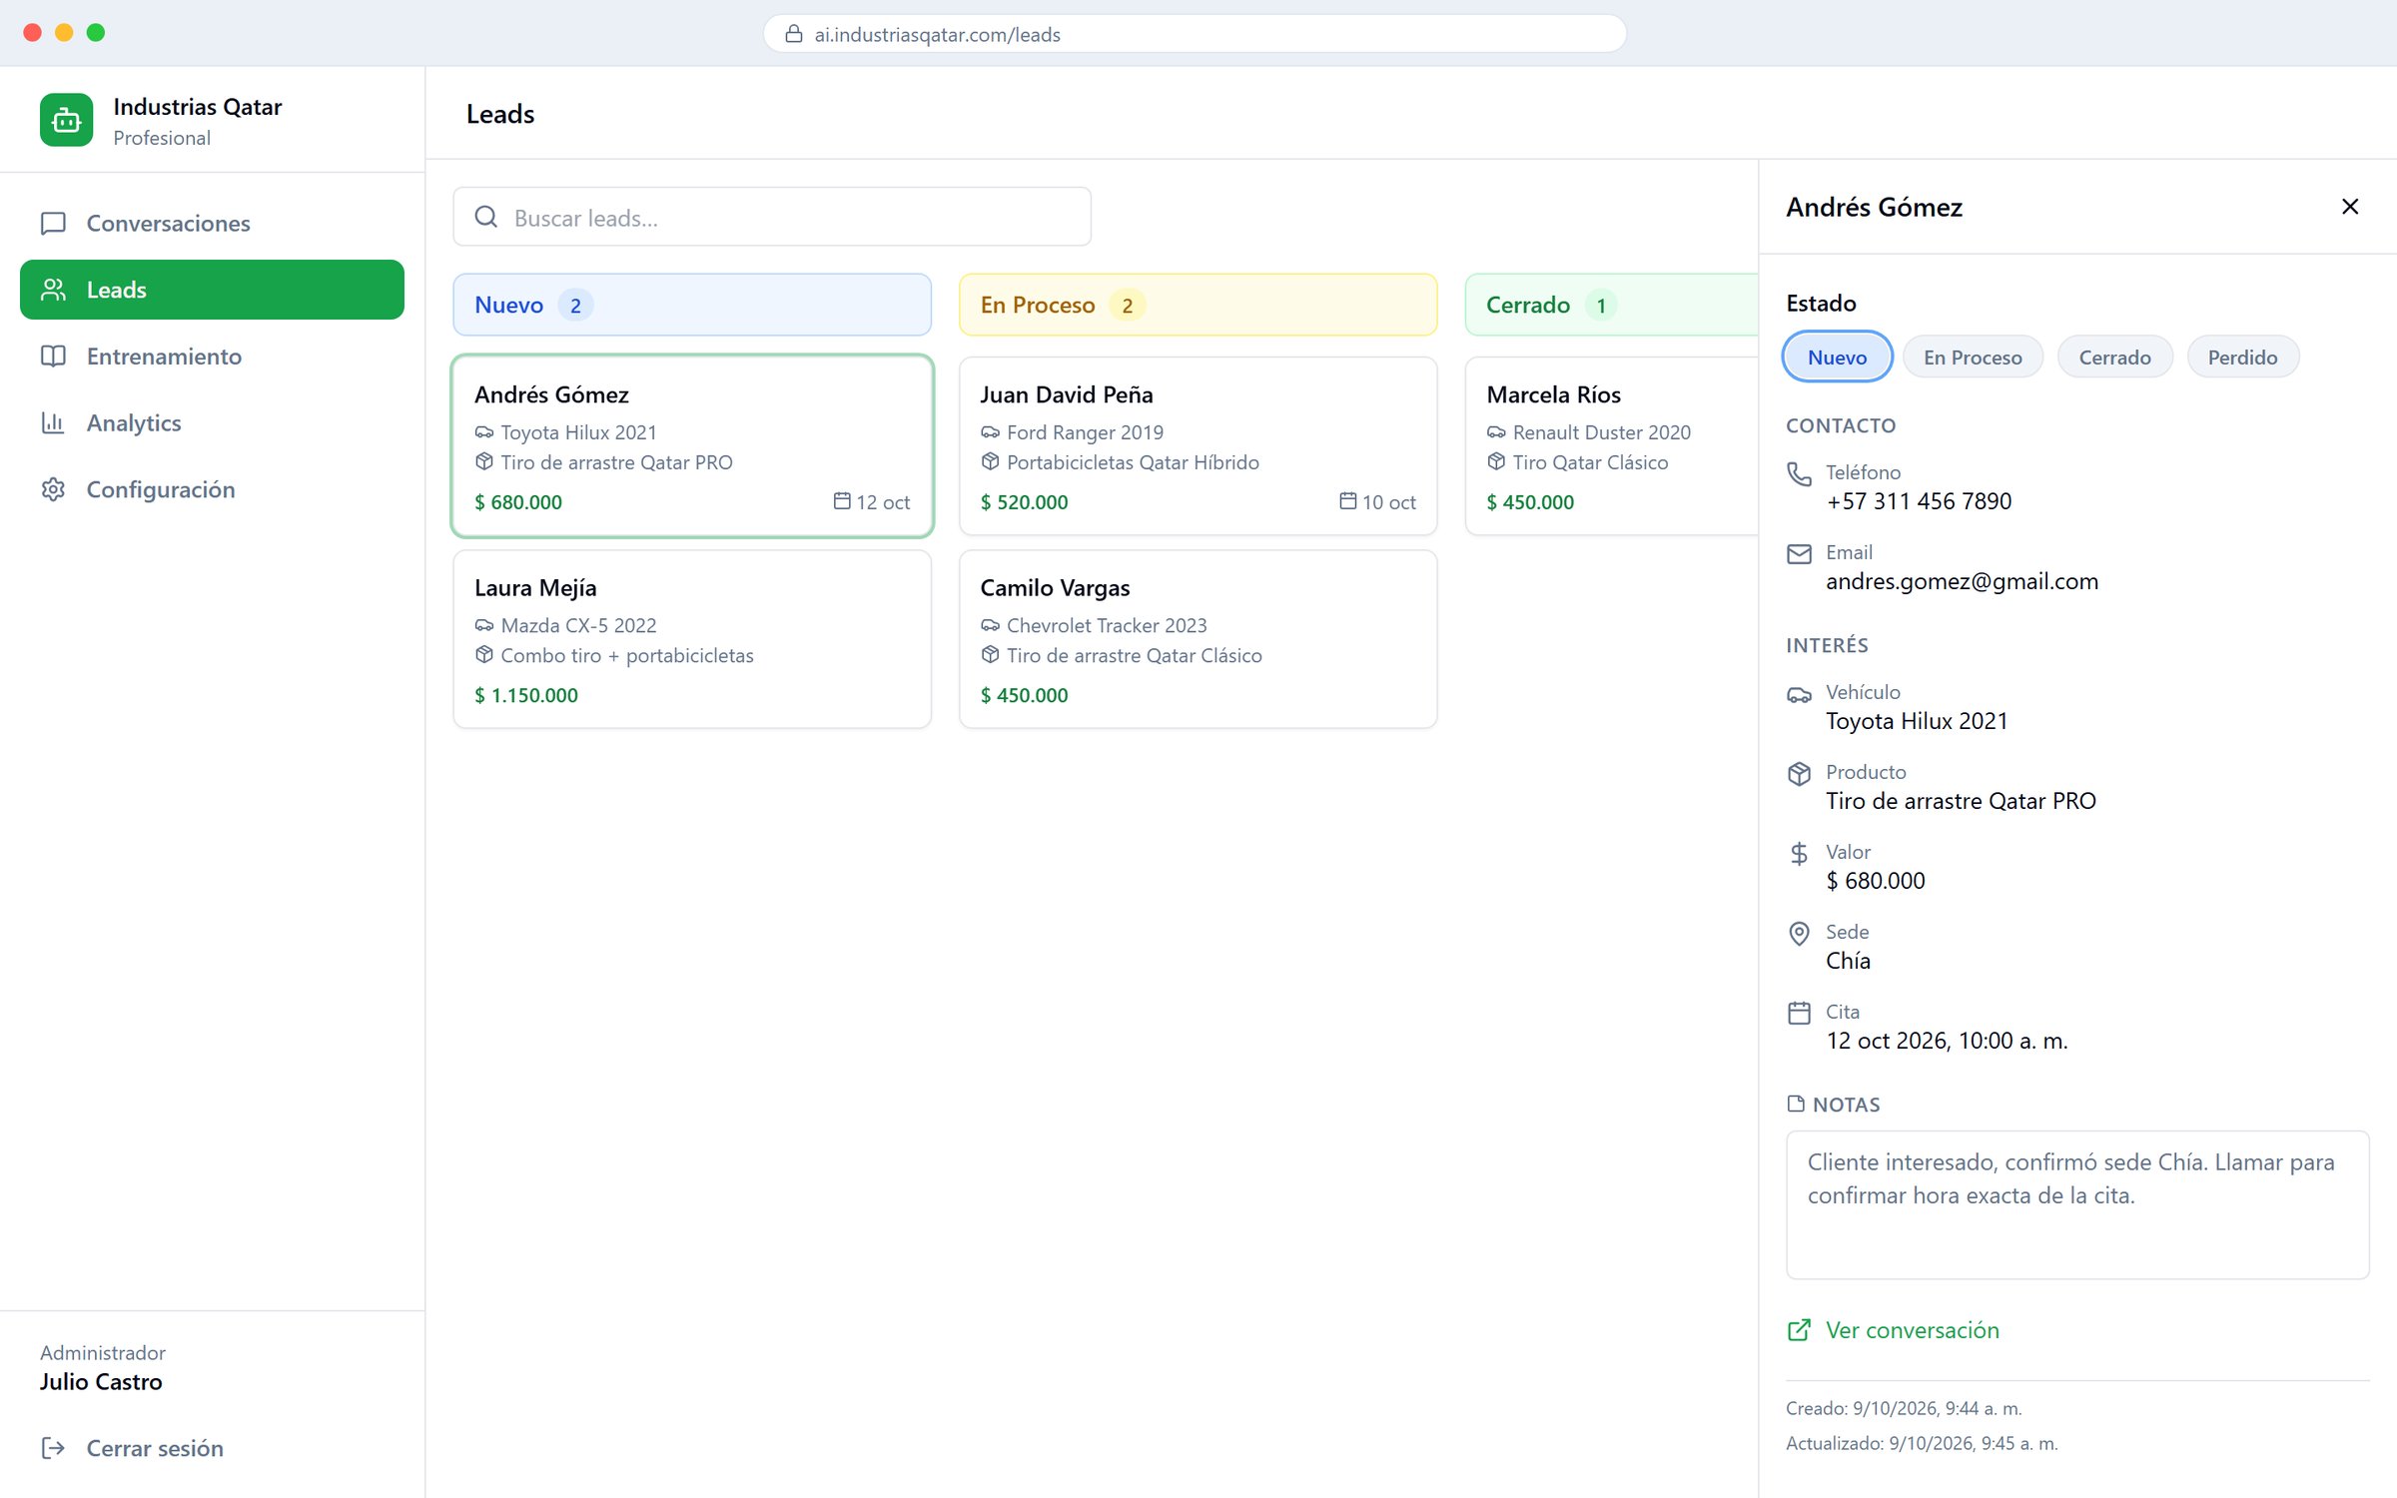Viewport: 2397px width, 1498px height.
Task: Click the calendar icon beside Cita
Action: (1799, 1014)
